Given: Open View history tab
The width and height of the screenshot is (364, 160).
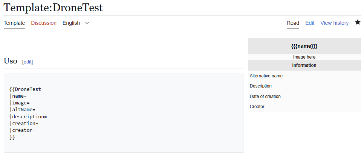Looking at the screenshot, I should coord(334,23).
